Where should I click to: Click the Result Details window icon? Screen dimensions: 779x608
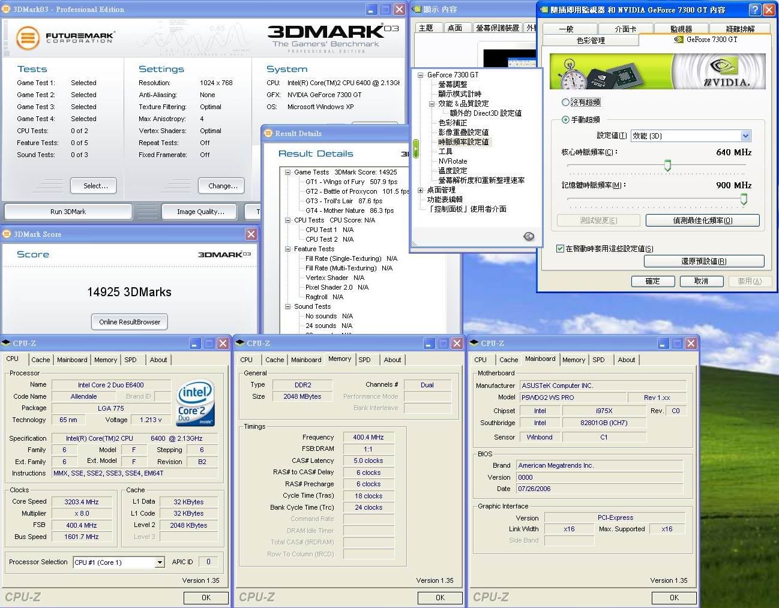(268, 133)
